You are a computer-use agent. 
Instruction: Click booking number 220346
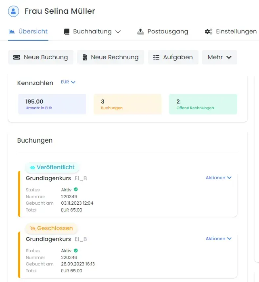click(69, 257)
